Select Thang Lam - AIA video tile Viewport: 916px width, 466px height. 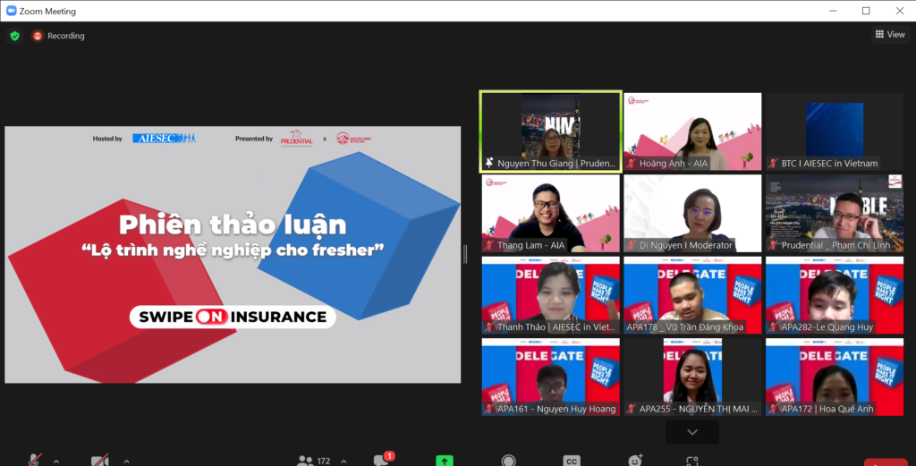click(x=550, y=213)
